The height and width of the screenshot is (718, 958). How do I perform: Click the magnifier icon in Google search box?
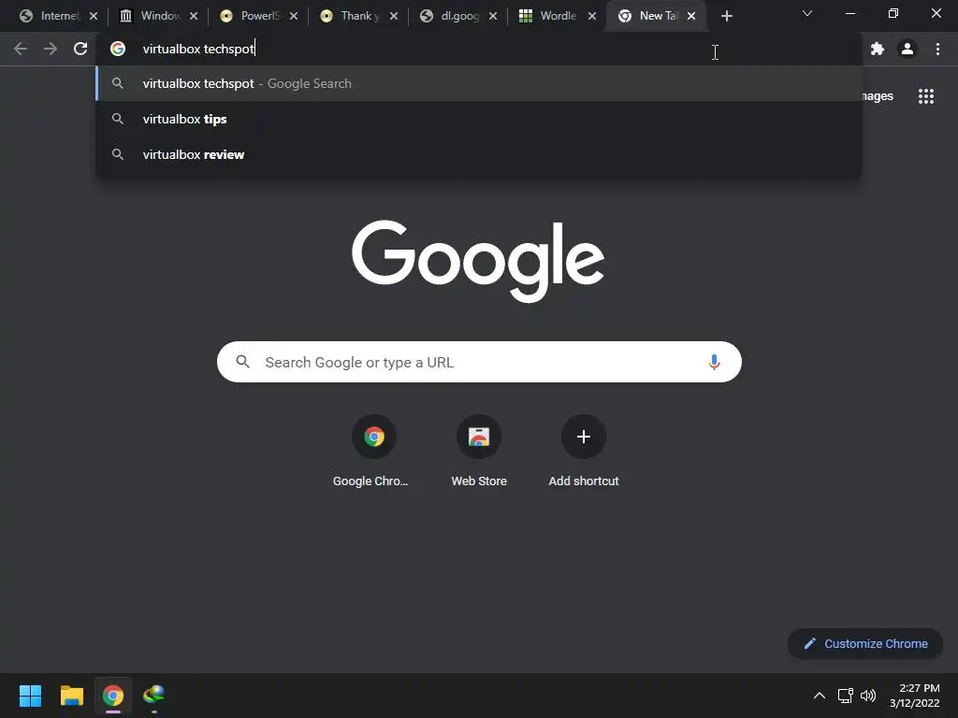[x=243, y=362]
